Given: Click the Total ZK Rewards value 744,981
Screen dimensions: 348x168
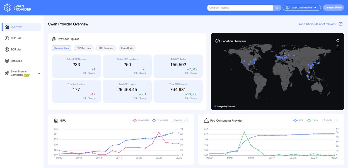Looking at the screenshot, I should pyautogui.click(x=178, y=90).
